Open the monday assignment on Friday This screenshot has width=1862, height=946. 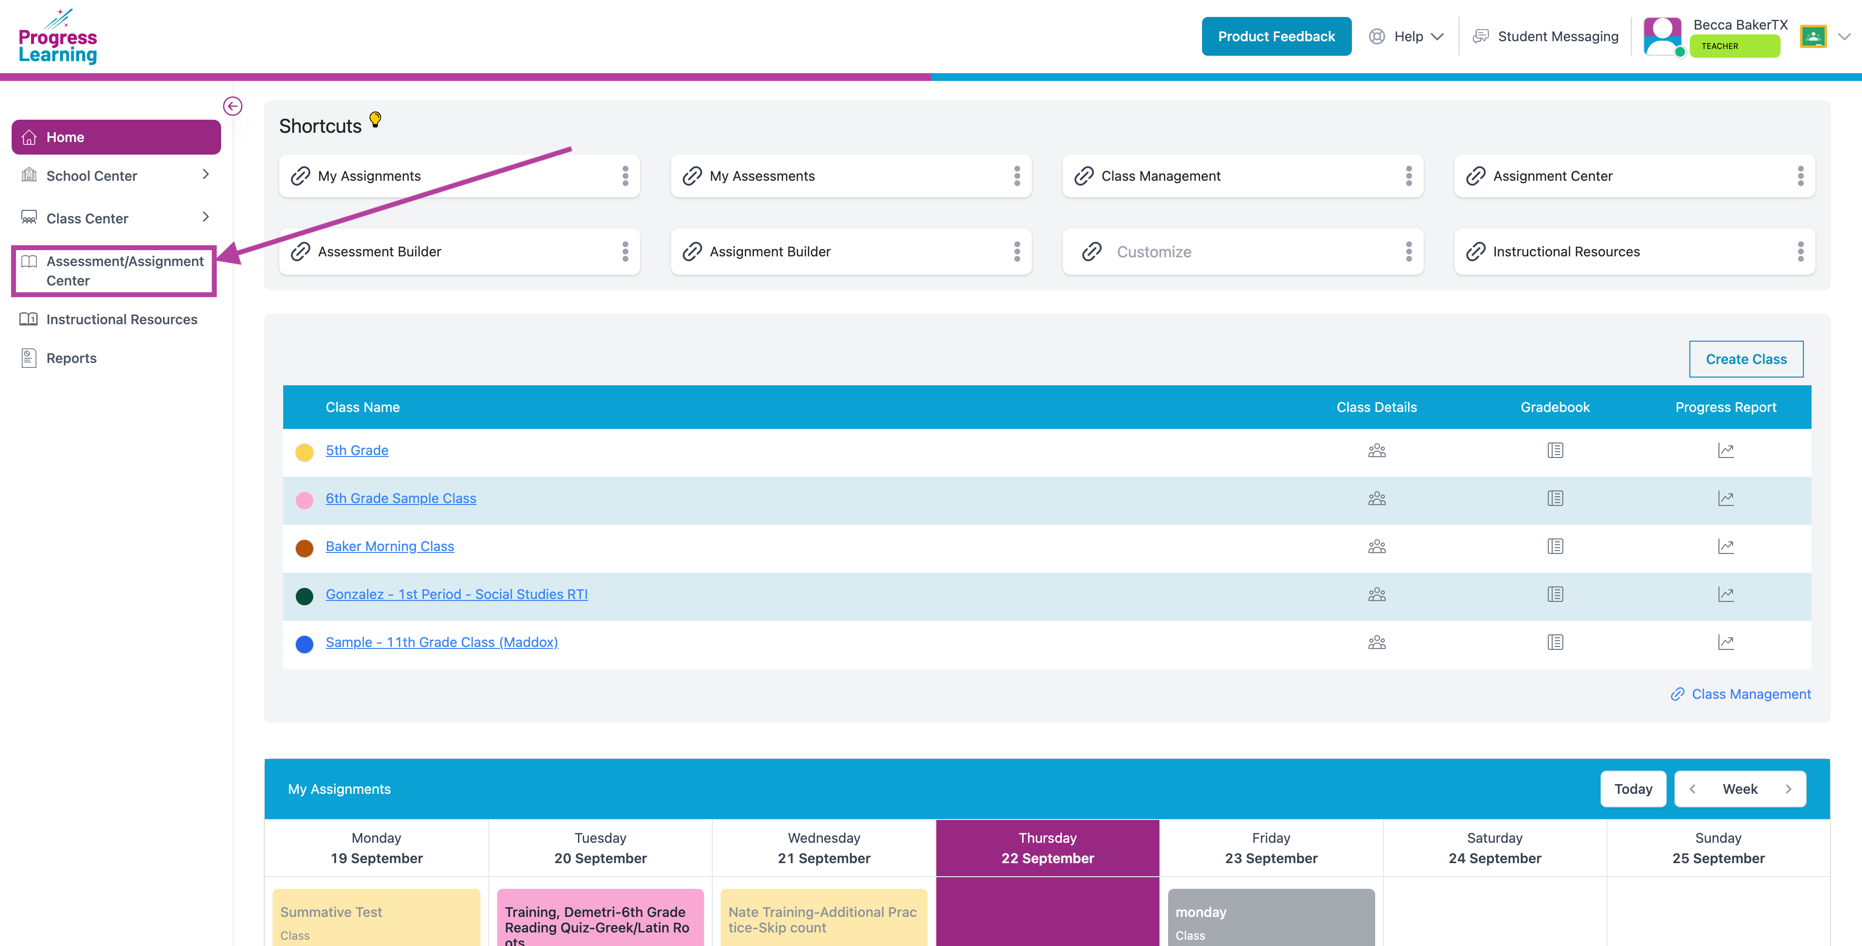point(1271,918)
